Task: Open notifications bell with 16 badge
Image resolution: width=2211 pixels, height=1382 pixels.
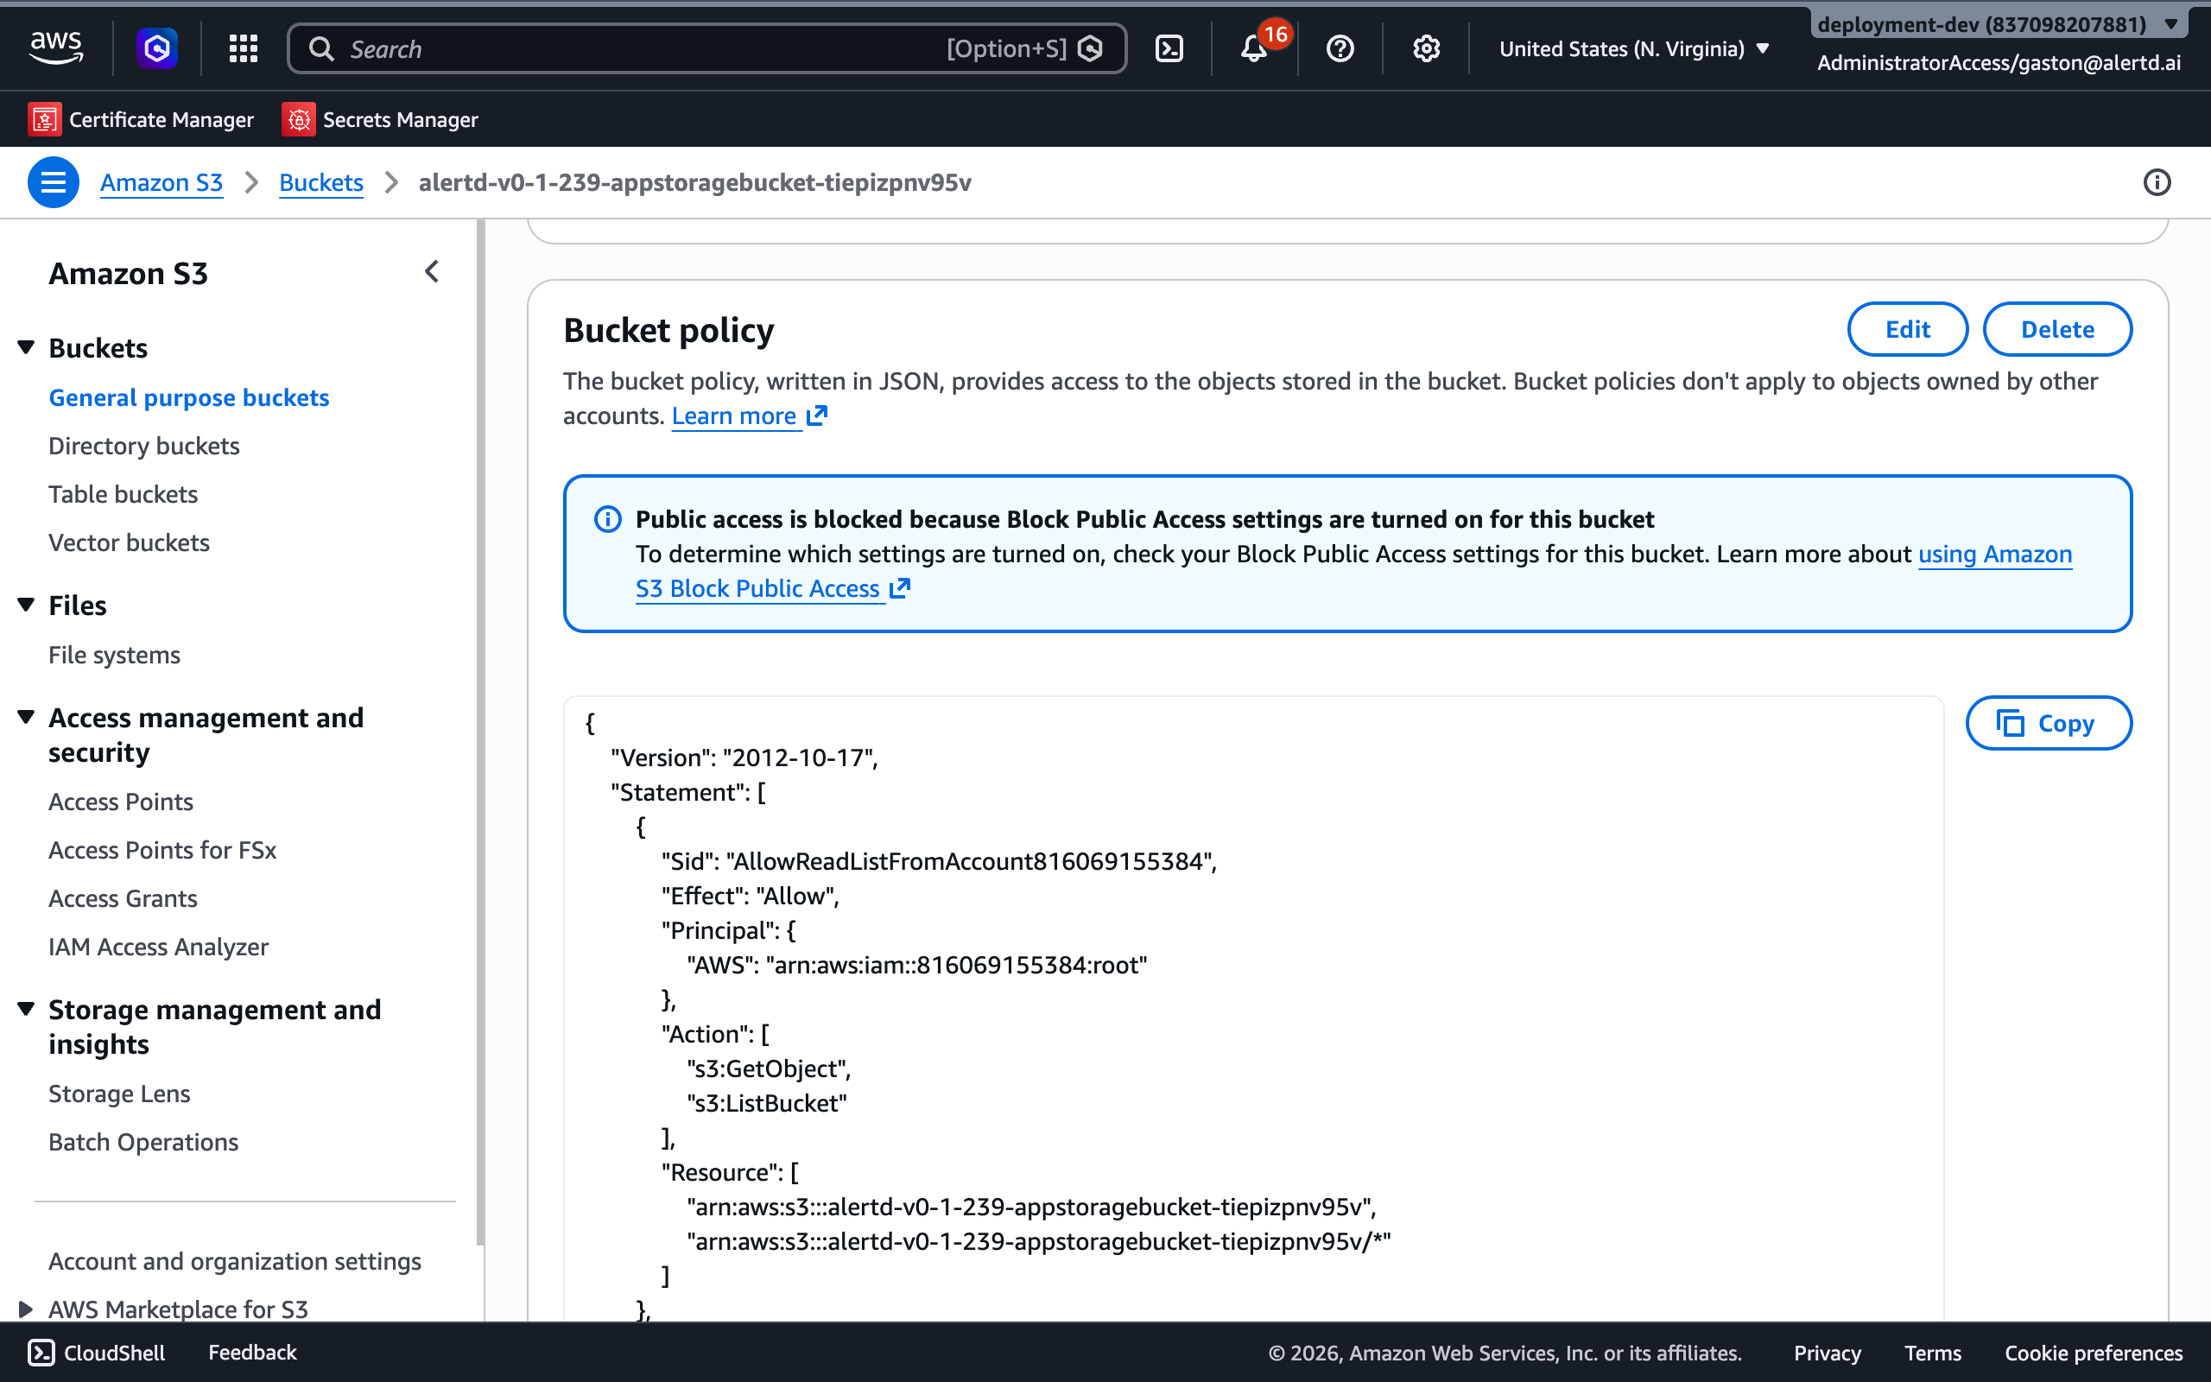Action: 1255,48
